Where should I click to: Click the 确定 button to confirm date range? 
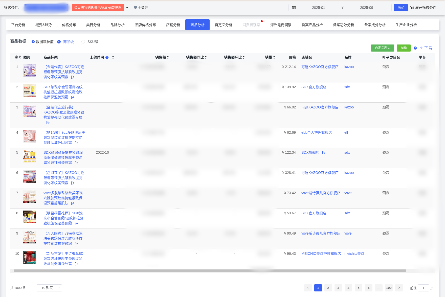(x=401, y=8)
